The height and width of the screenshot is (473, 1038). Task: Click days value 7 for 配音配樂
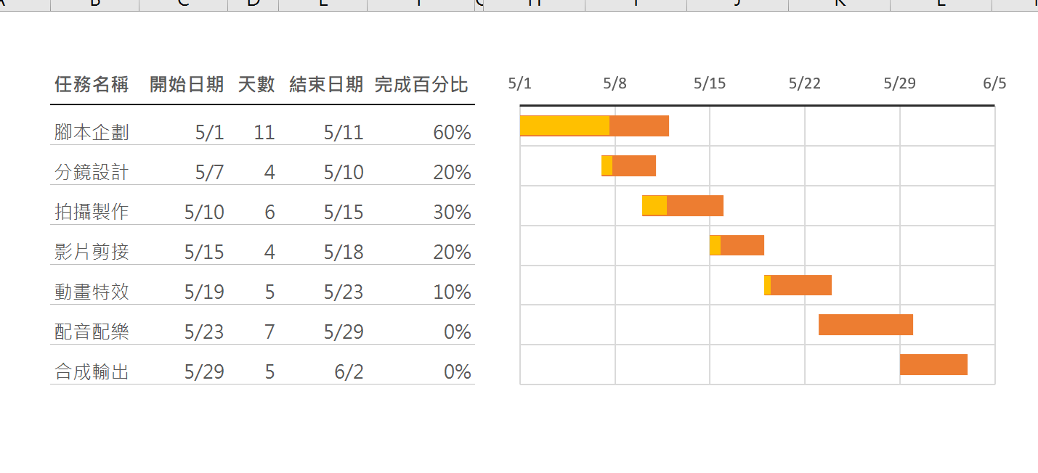[x=269, y=332]
